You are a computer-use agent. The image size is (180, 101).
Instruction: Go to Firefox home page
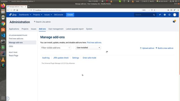coord(17,10)
